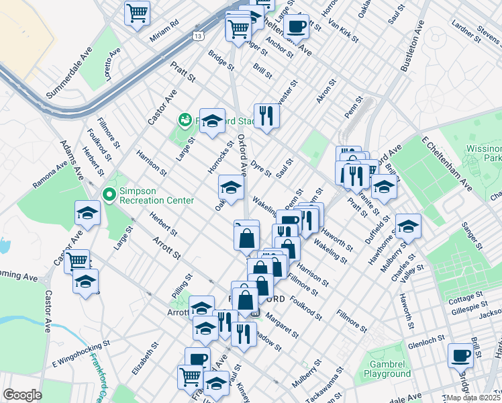Select the school marker near Hawthorne St

click(407, 227)
